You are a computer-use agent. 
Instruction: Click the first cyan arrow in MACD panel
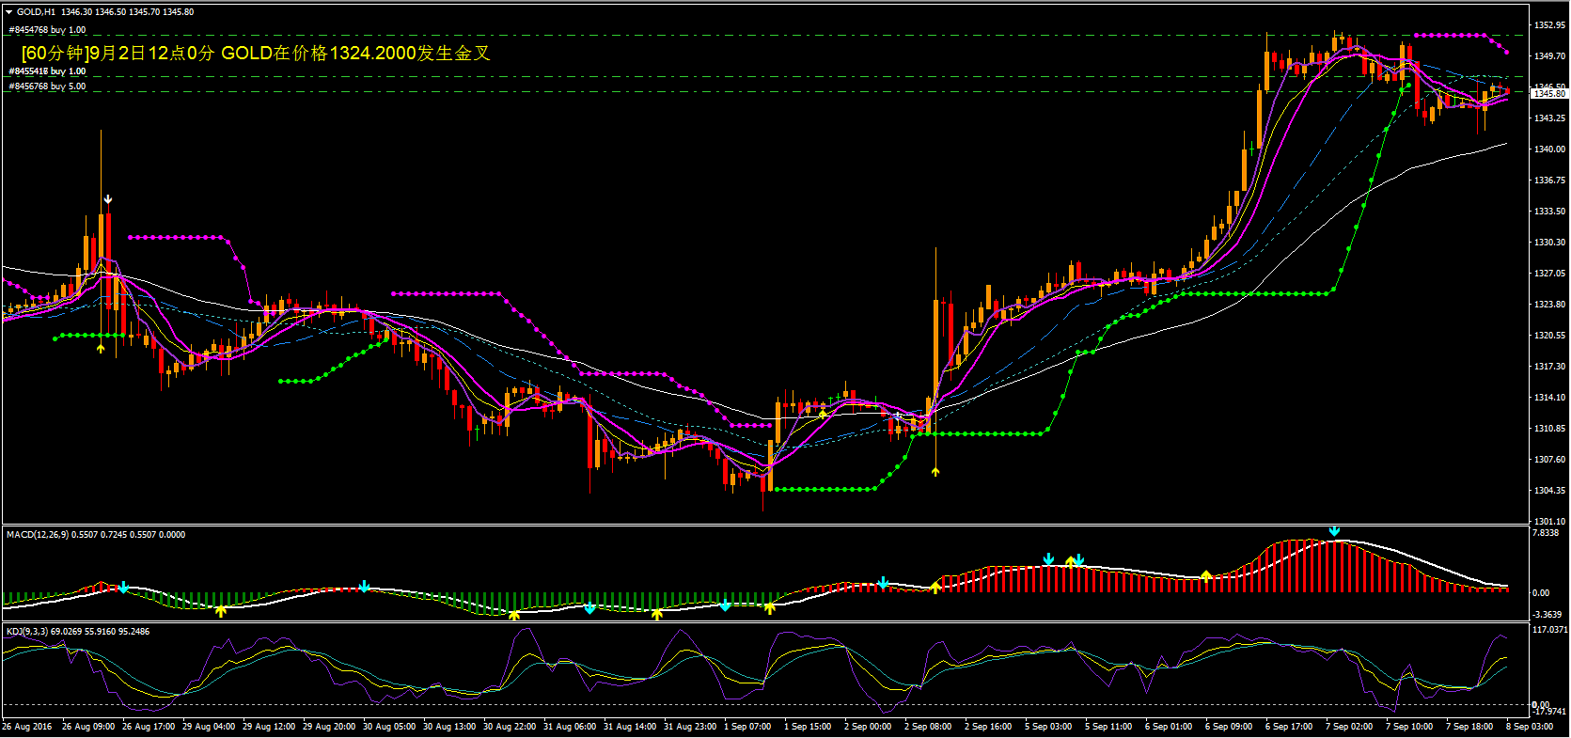tap(123, 588)
